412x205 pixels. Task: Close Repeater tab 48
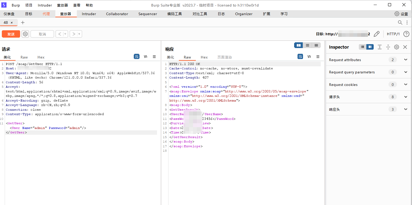pos(12,23)
